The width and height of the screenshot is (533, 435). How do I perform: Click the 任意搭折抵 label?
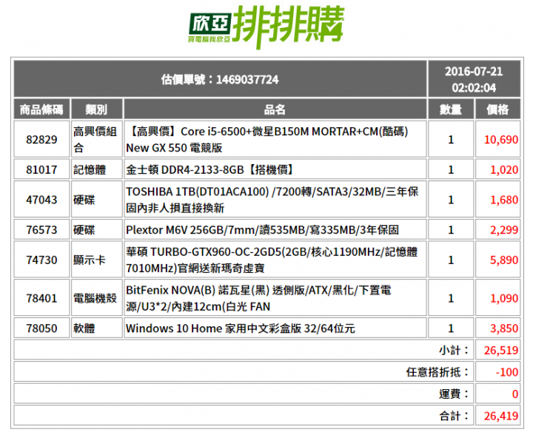coord(438,372)
